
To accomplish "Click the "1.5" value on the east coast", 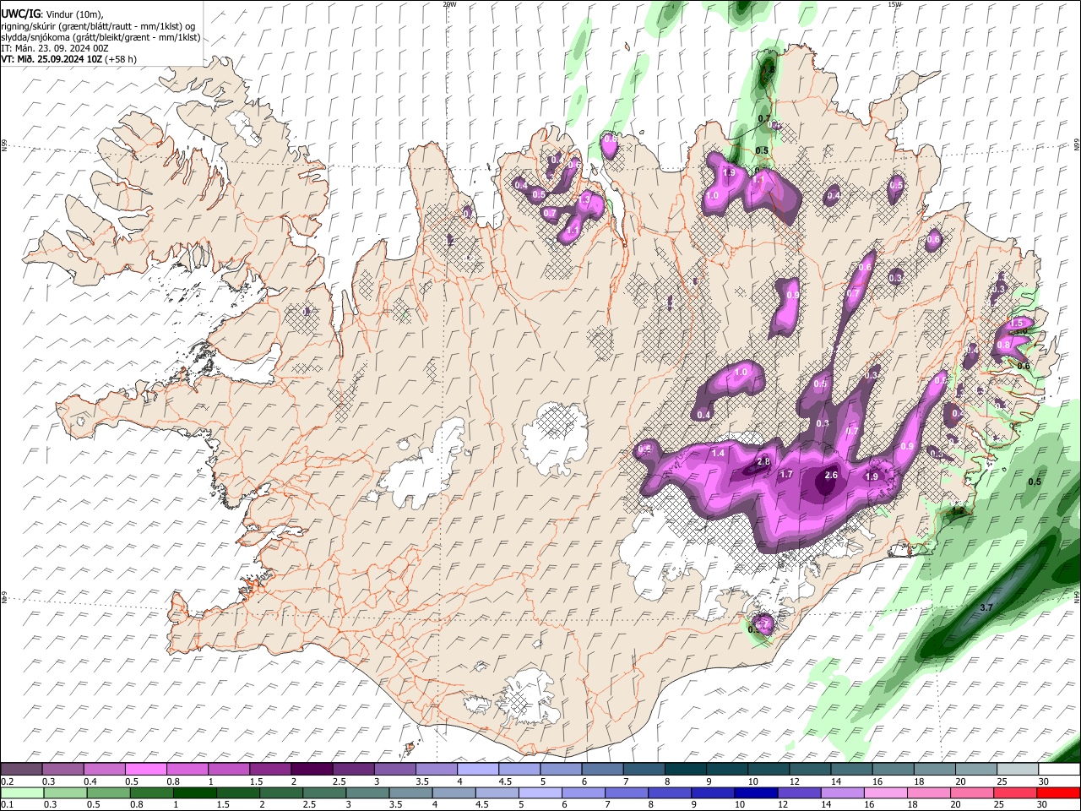I will [x=1017, y=324].
